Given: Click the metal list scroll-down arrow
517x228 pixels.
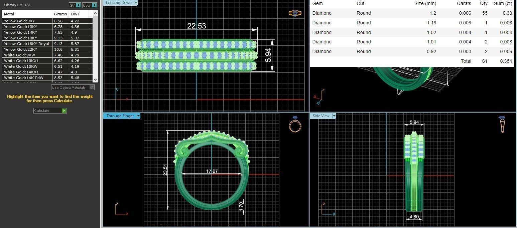Looking at the screenshot, I should [95, 80].
